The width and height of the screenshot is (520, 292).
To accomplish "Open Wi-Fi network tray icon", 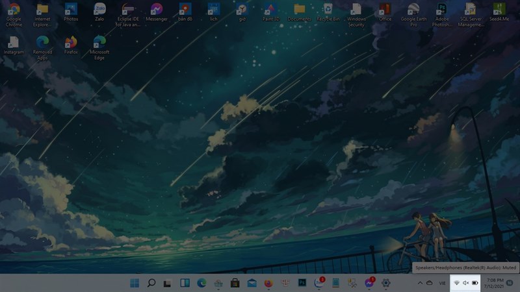I will coord(457,283).
